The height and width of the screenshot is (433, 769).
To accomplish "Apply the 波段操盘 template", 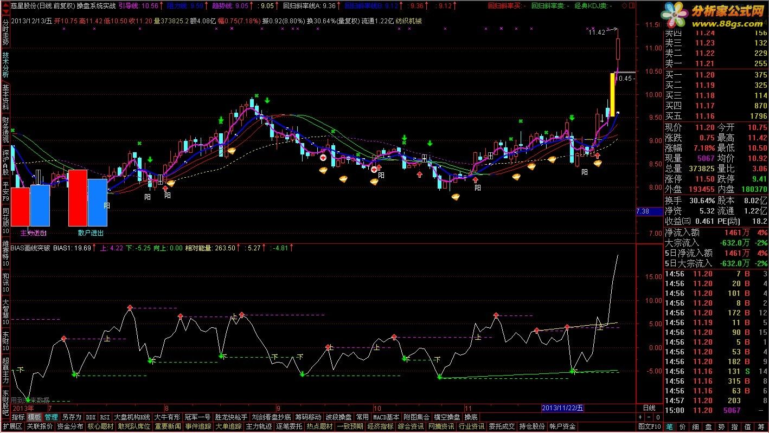I will click(339, 417).
